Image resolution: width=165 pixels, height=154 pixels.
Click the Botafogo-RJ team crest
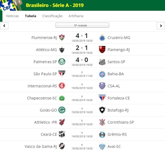[x=102, y=110]
